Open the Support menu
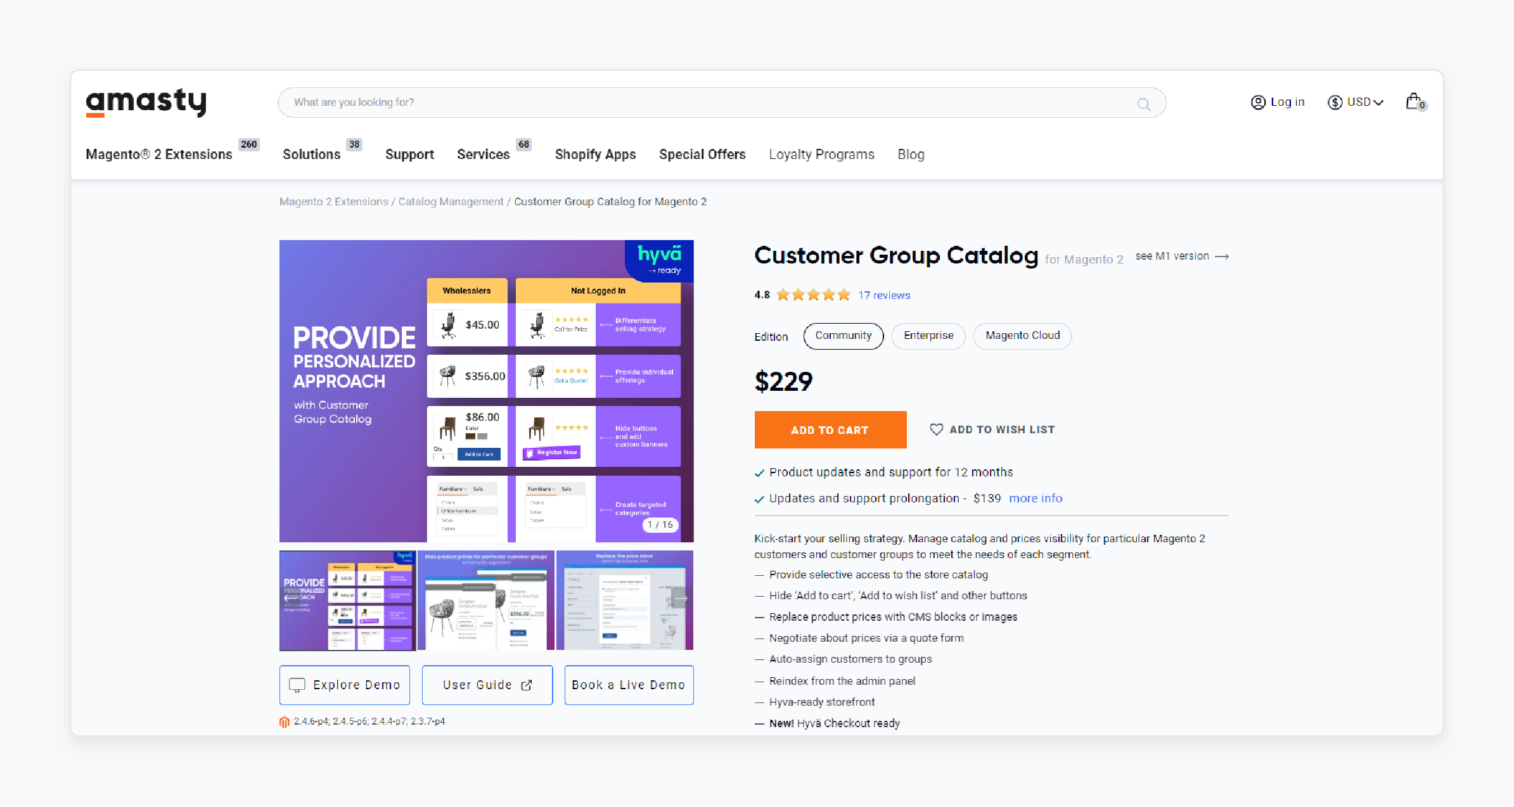This screenshot has width=1514, height=807. (409, 155)
